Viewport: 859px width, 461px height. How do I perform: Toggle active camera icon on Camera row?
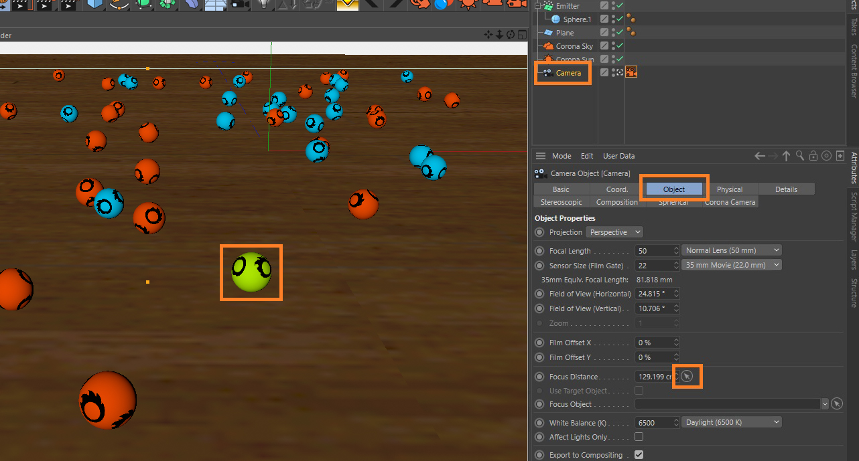click(x=620, y=72)
